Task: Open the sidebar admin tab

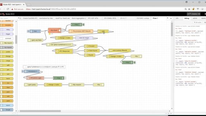Action: (x=195, y=18)
